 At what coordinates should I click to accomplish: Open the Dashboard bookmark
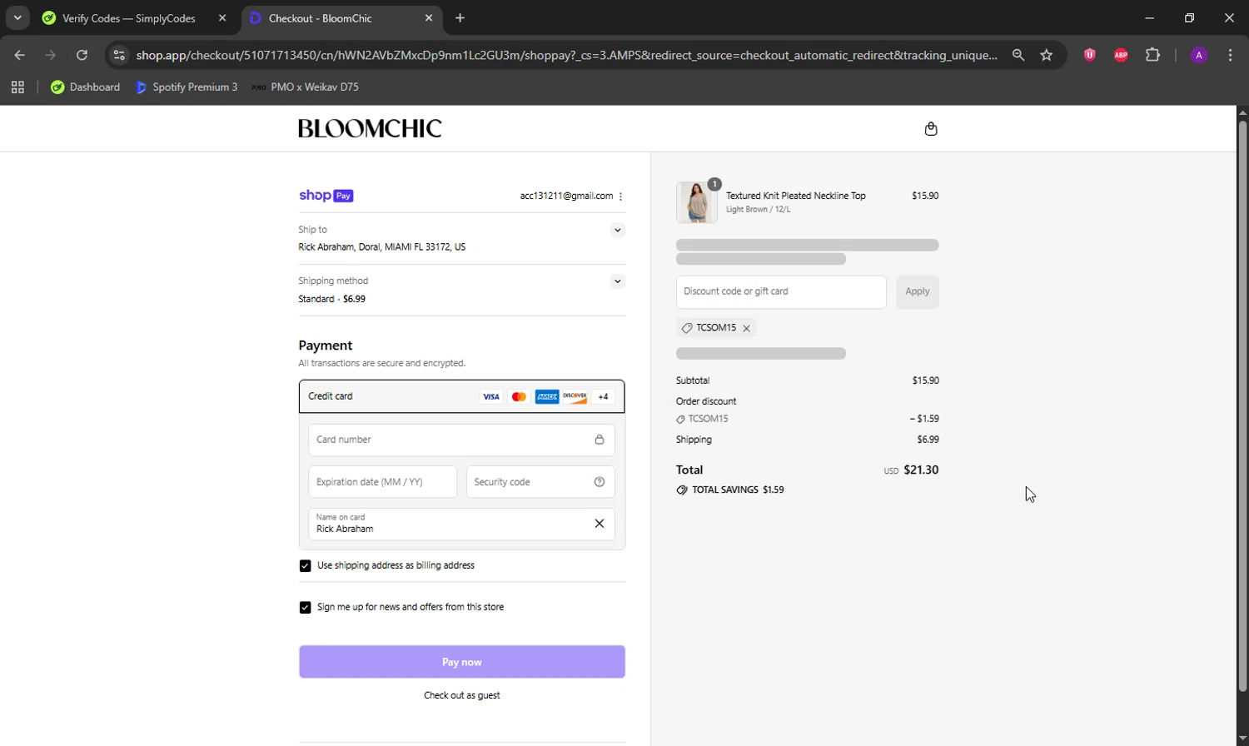(x=86, y=87)
